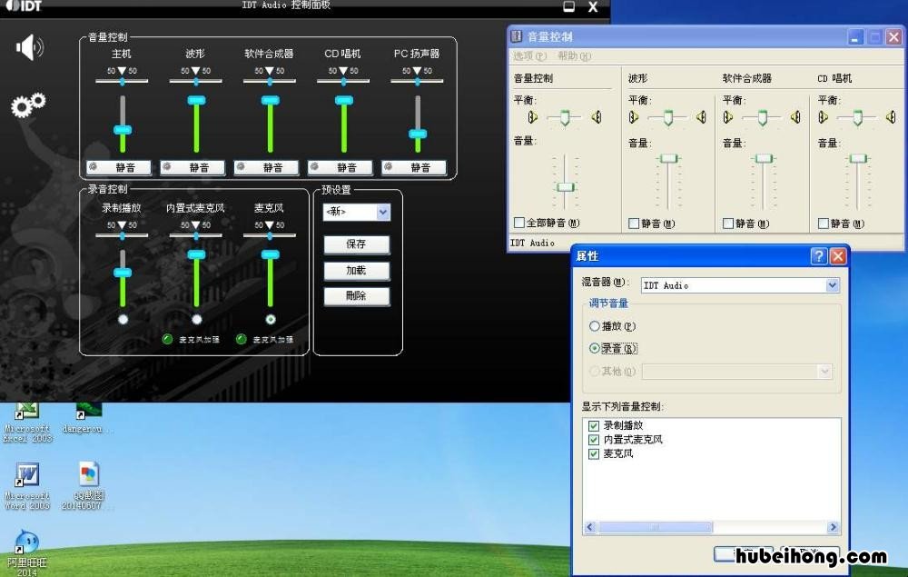Click right speaker balance icon under 音量控制 master
The height and width of the screenshot is (577, 908).
pyautogui.click(x=597, y=117)
